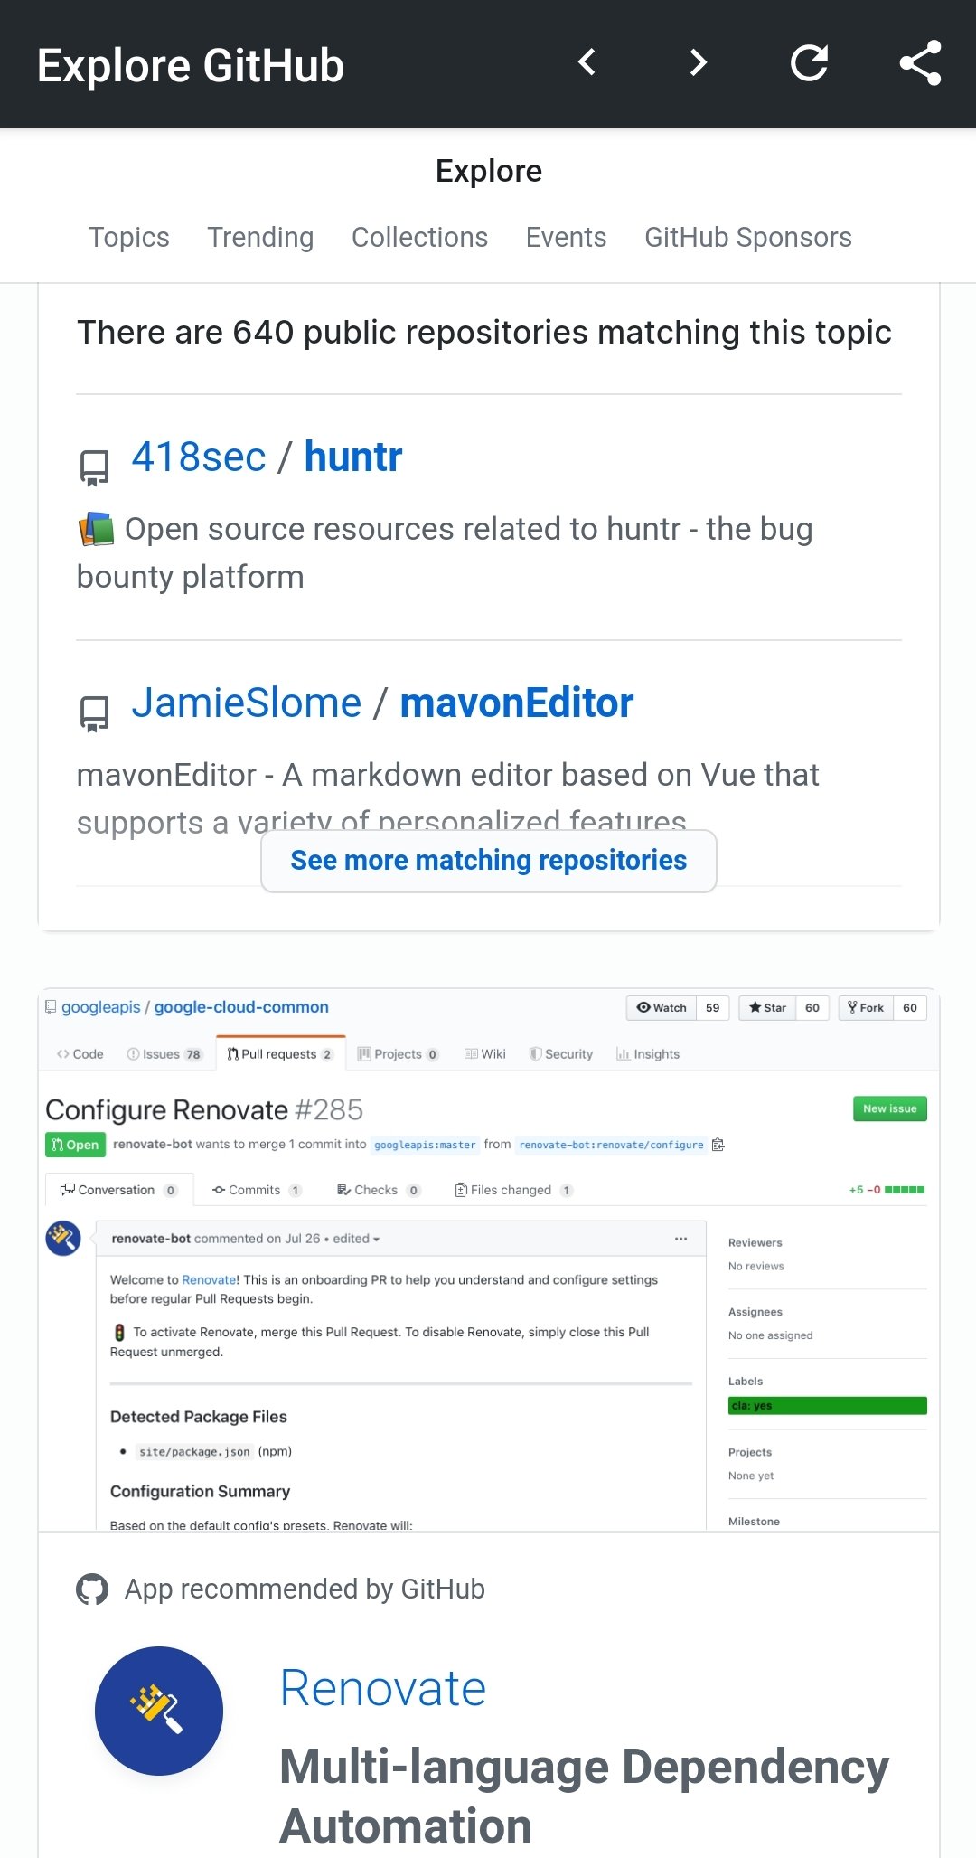Tap the back arrow in the app bar
The height and width of the screenshot is (1858, 976).
coord(587,63)
